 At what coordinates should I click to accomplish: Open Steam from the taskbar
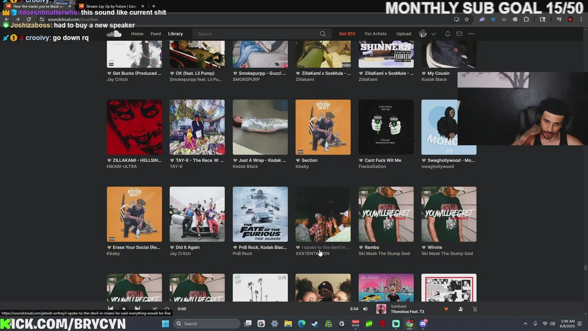click(315, 324)
